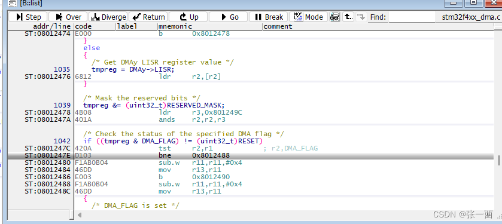This screenshot has width=502, height=224.
Task: Maximize the B::list window
Action: point(473,3)
